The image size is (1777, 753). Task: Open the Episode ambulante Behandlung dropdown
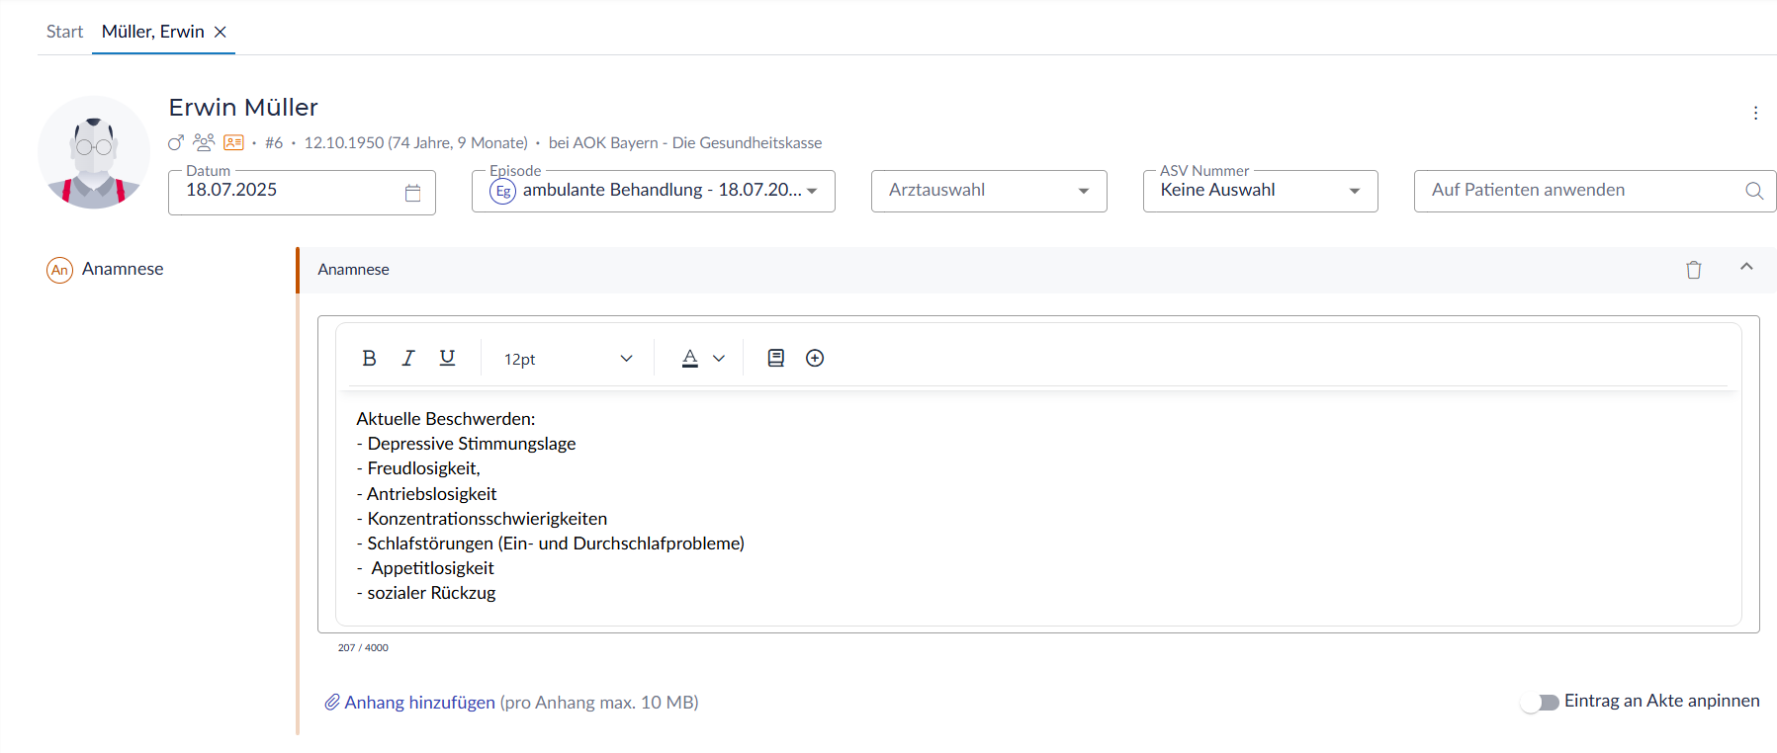pos(654,191)
